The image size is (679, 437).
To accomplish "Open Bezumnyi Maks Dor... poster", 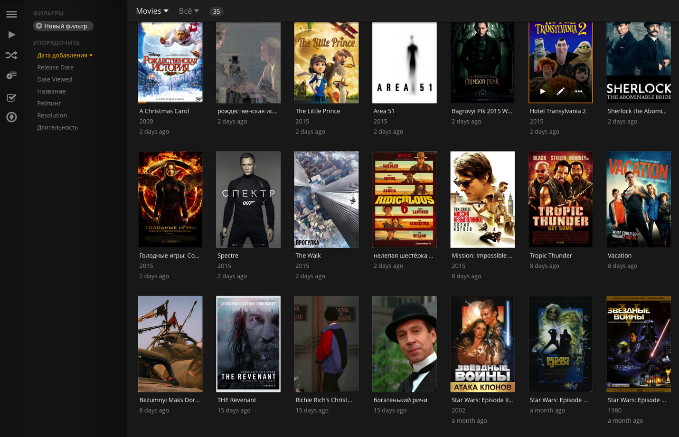I will tap(170, 344).
